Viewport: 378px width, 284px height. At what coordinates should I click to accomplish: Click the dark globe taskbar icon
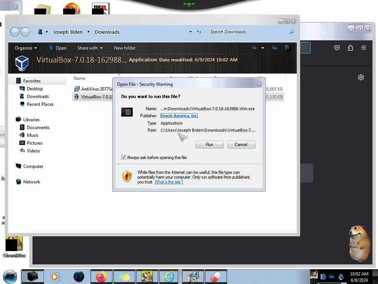[79, 277]
